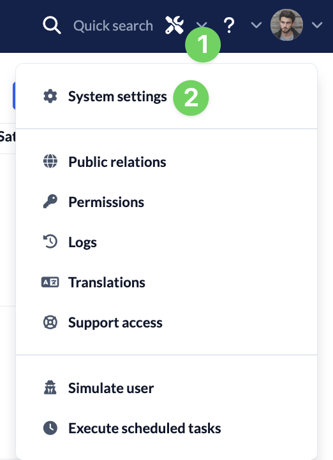333x460 pixels.
Task: Expand the help menu chevron
Action: [256, 25]
